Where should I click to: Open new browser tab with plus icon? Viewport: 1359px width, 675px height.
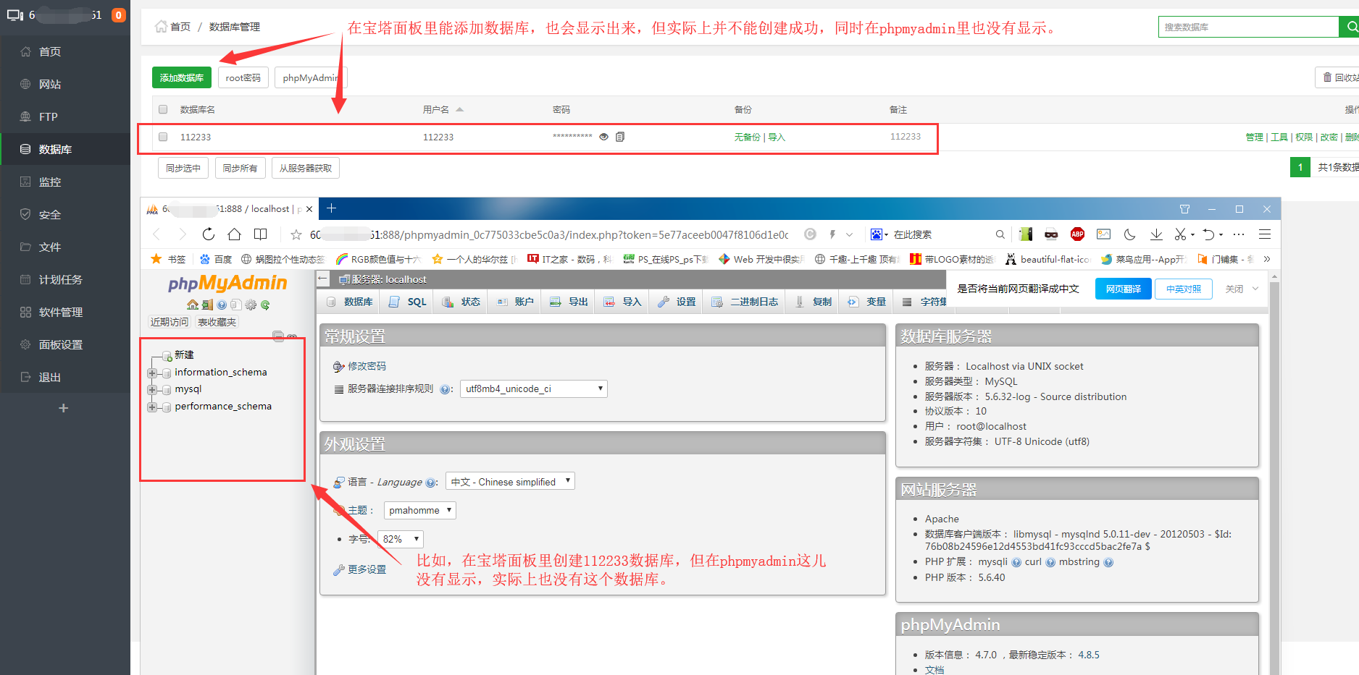click(x=331, y=208)
